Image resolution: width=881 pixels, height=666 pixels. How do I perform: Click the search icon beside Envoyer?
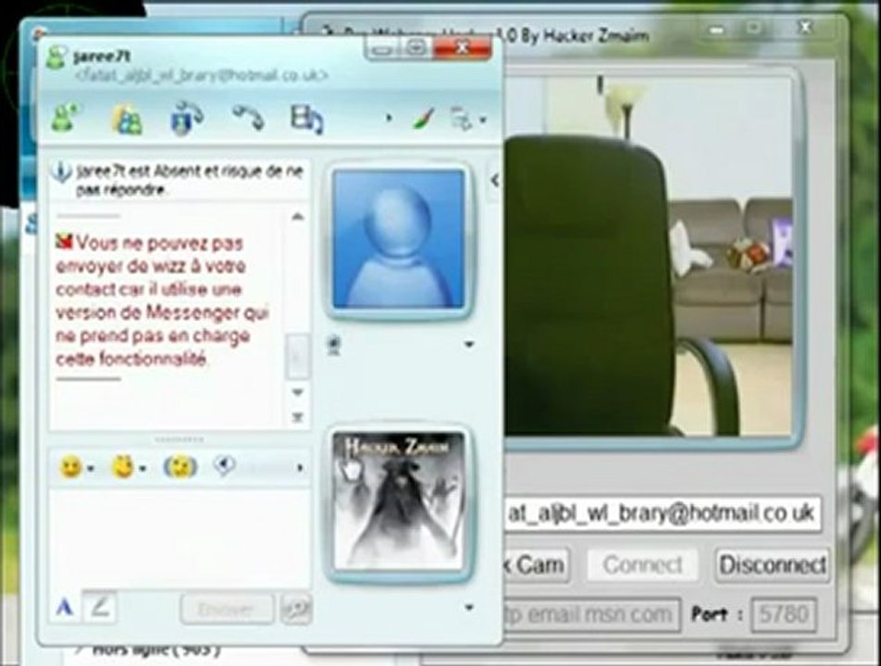pyautogui.click(x=295, y=610)
